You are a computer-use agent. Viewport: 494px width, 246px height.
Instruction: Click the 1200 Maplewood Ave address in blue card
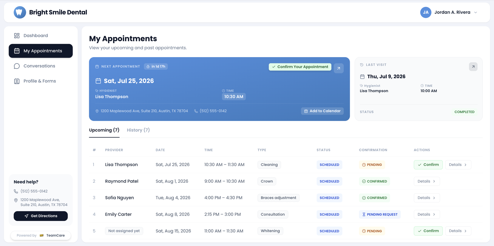(x=144, y=111)
